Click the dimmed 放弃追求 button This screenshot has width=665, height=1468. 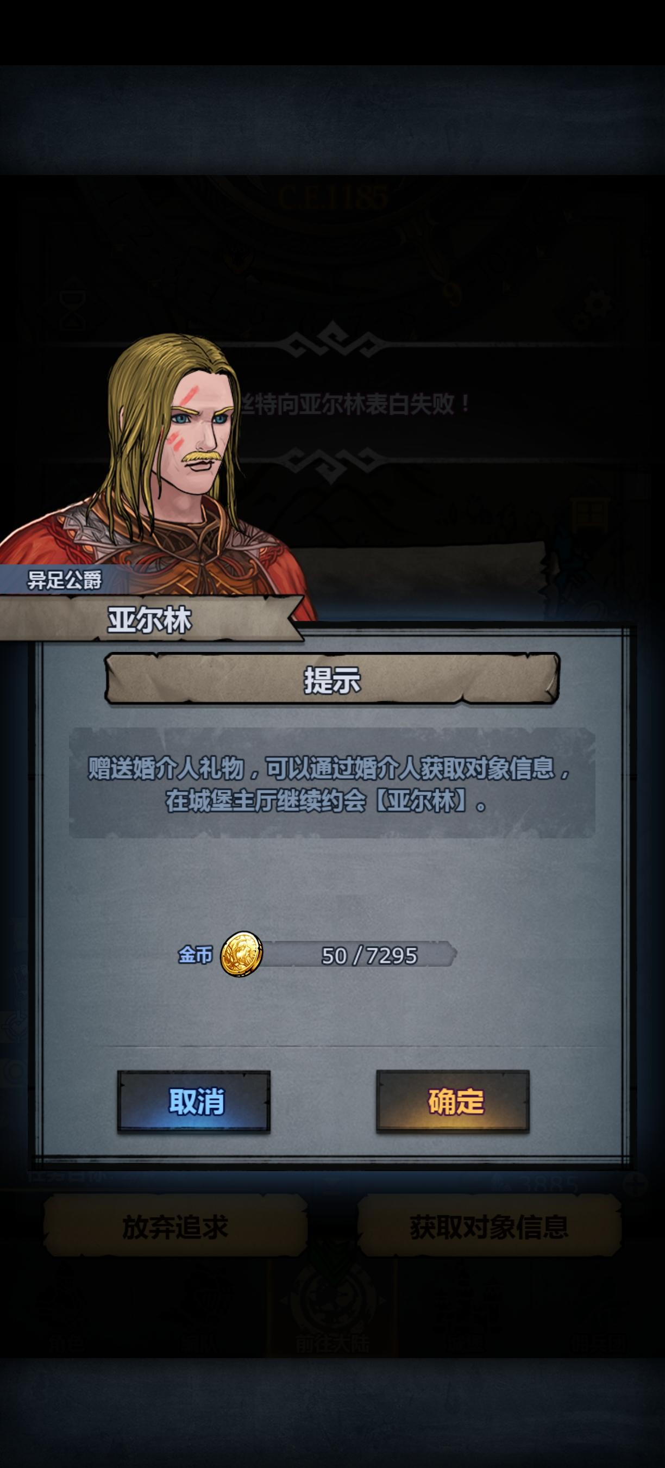pyautogui.click(x=175, y=1227)
